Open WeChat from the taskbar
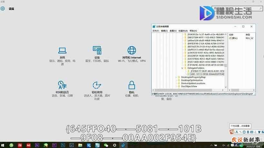 click(x=106, y=145)
